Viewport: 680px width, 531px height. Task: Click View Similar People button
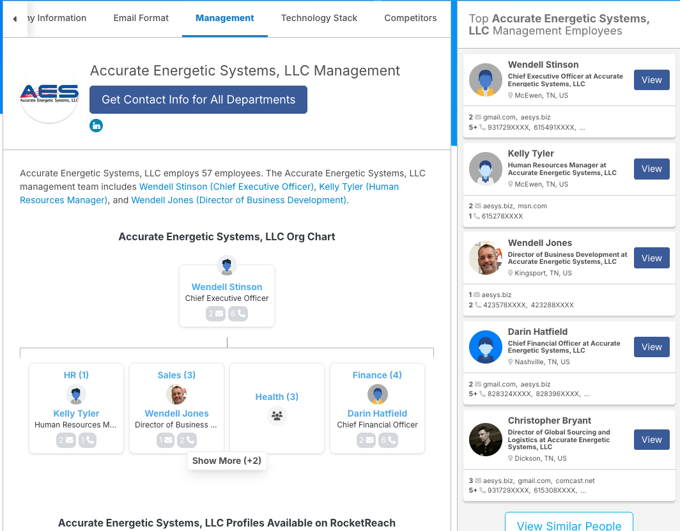pos(569,525)
